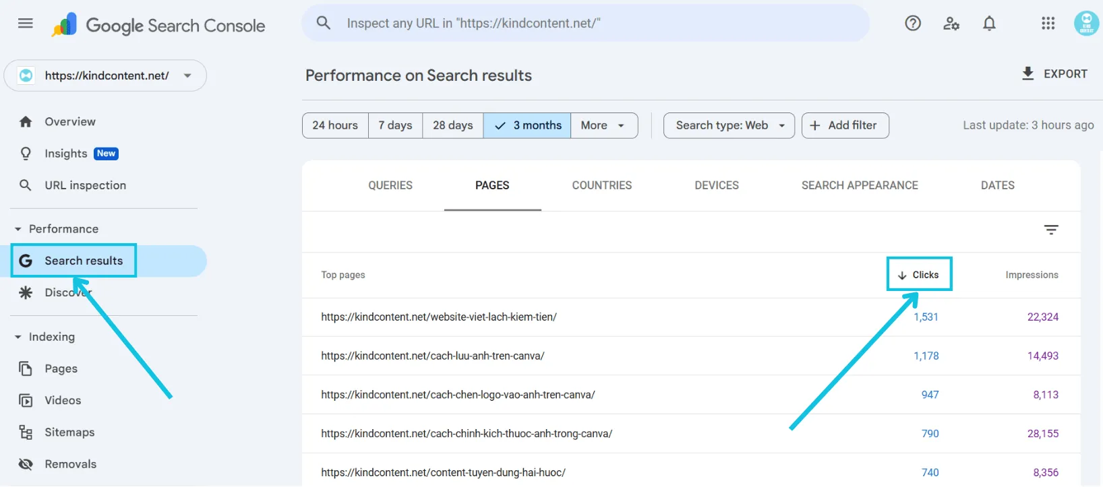Open the More date range dropdown
Screen dimensions: 1103x487
(604, 125)
